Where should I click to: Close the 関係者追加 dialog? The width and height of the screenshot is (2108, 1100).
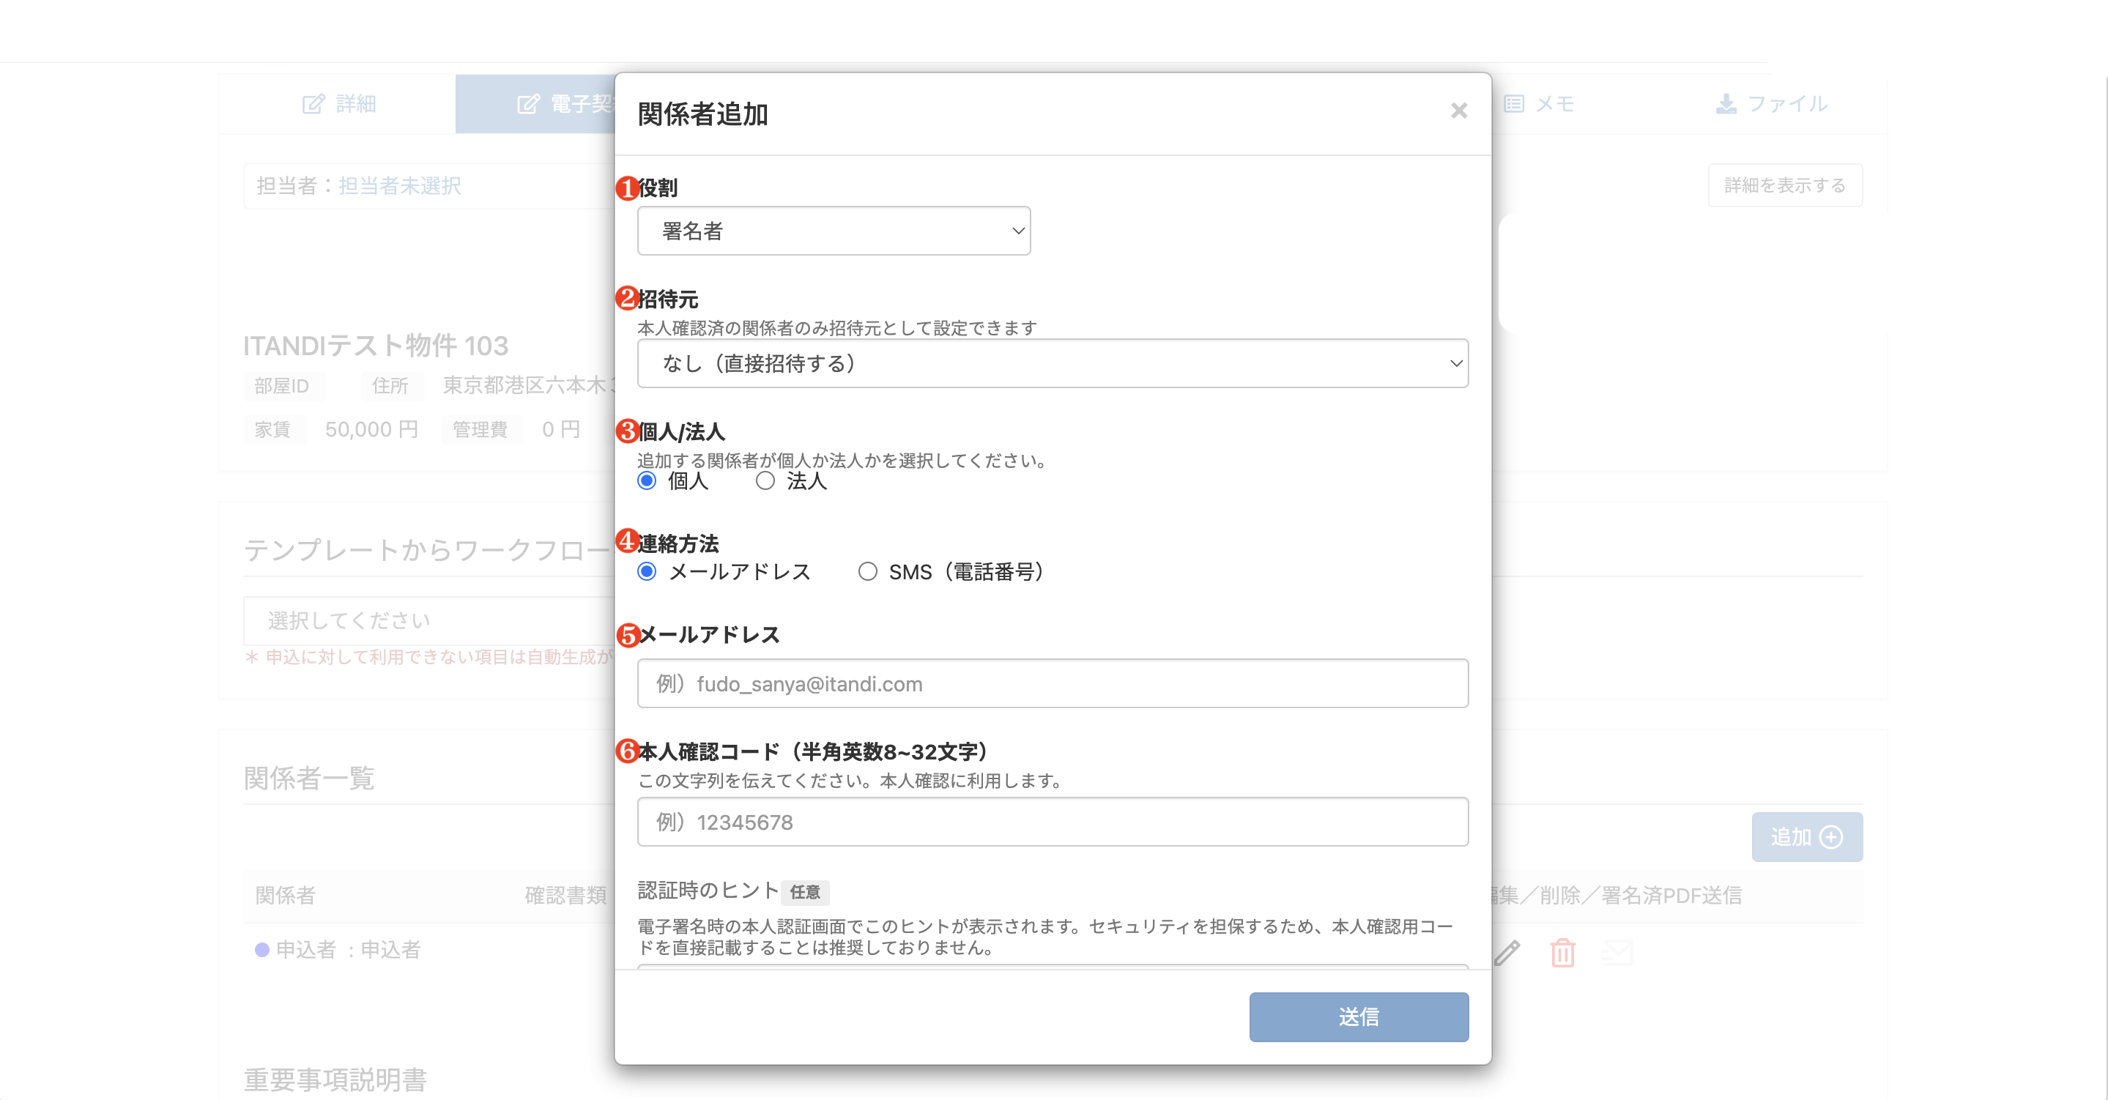coord(1458,111)
